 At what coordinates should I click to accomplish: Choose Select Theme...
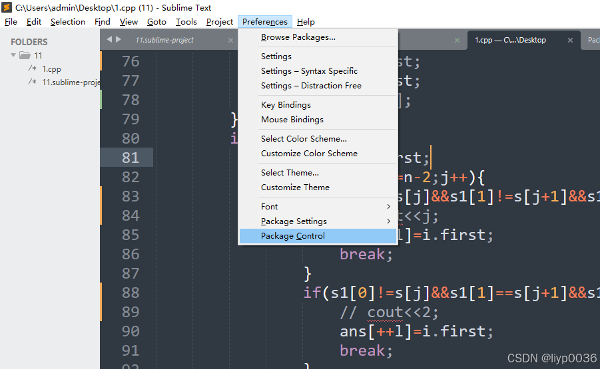(318, 173)
